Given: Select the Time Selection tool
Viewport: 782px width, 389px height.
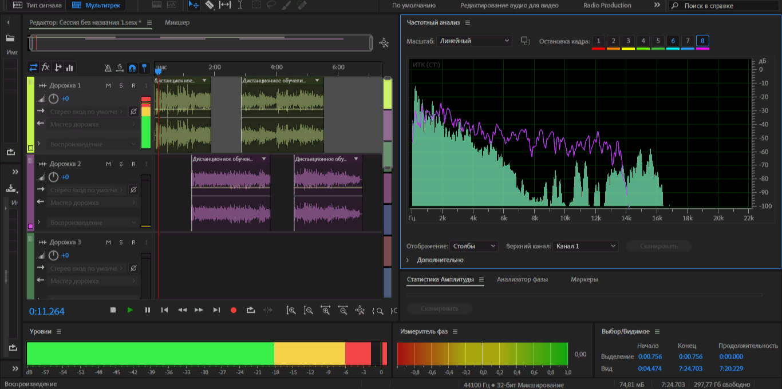Looking at the screenshot, I should [x=240, y=5].
